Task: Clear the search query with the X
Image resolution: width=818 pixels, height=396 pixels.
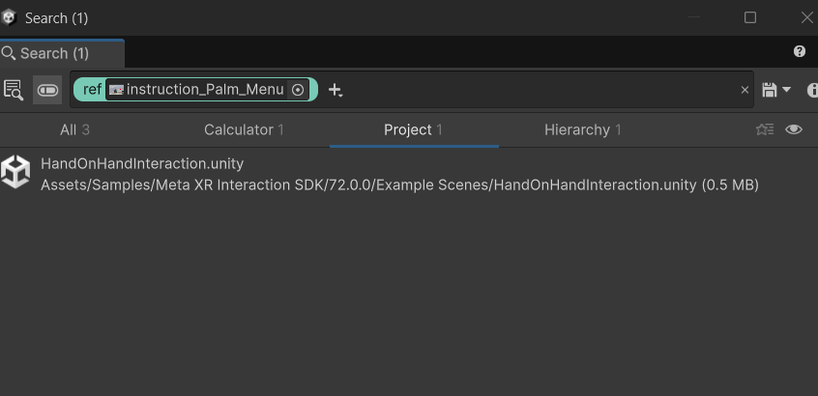Action: (x=745, y=90)
